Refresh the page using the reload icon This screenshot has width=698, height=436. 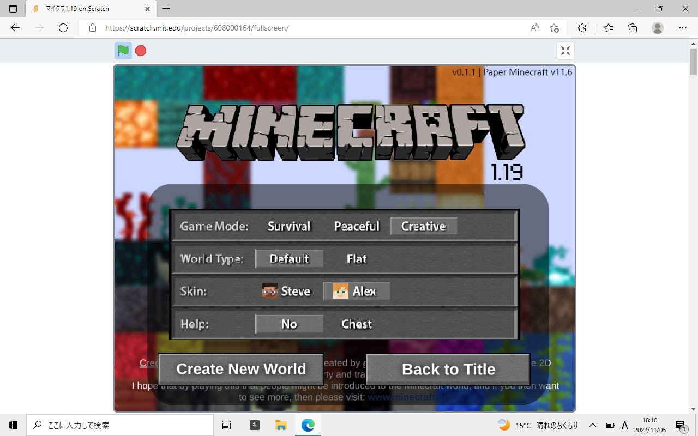pos(63,28)
